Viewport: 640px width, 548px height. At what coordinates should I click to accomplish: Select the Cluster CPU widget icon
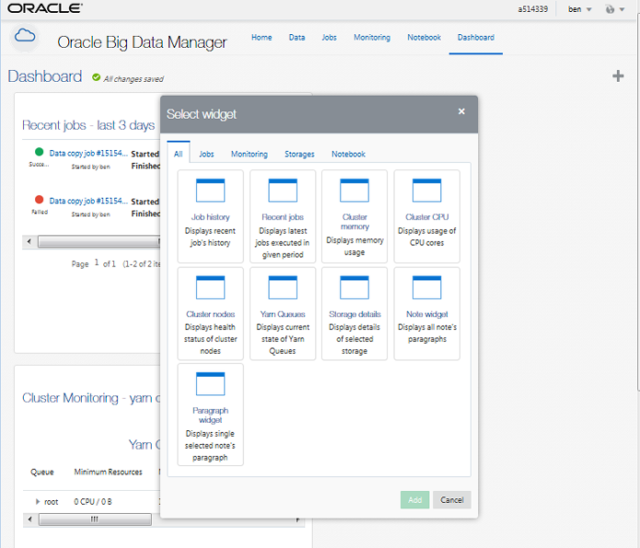click(x=426, y=191)
